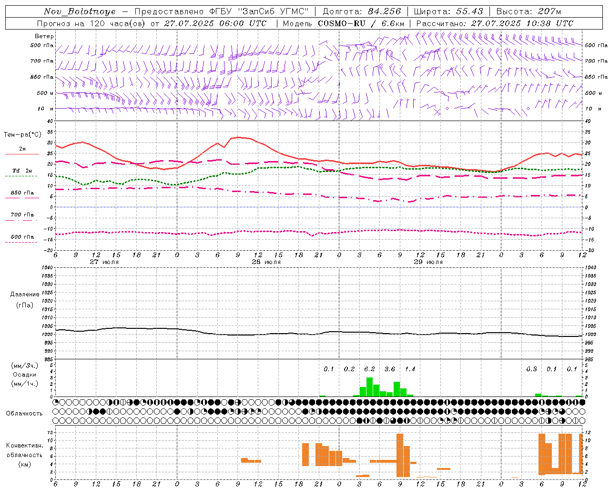Viewport: 610px width, 488px height.
Task: Click the 3.6 precipitation total
Action: point(390,369)
